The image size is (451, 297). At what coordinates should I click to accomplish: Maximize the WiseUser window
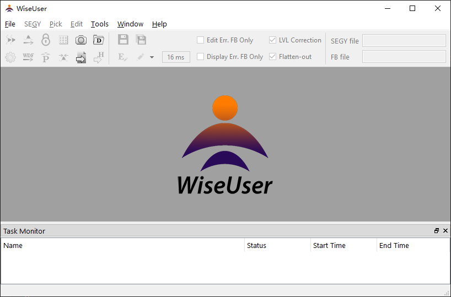tap(412, 9)
